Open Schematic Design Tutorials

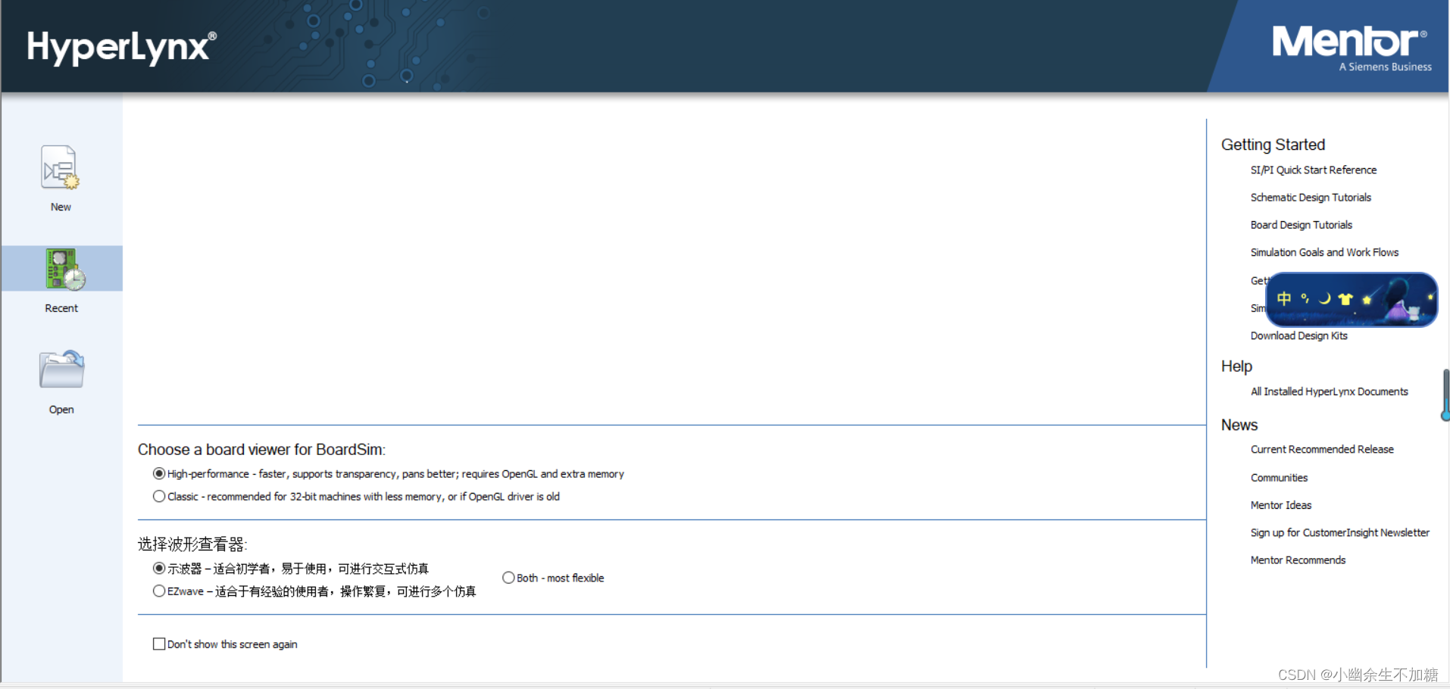coord(1311,197)
